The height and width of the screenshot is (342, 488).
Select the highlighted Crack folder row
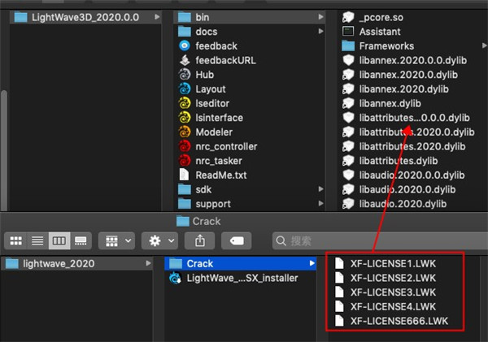pos(240,263)
